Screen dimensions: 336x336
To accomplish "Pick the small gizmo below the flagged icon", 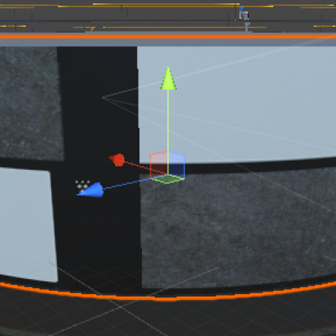I will (247, 25).
